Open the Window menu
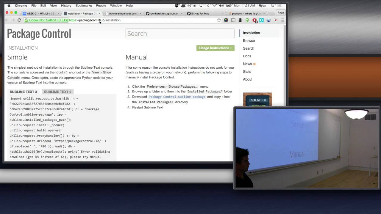381x214 pixels. tap(116, 6)
